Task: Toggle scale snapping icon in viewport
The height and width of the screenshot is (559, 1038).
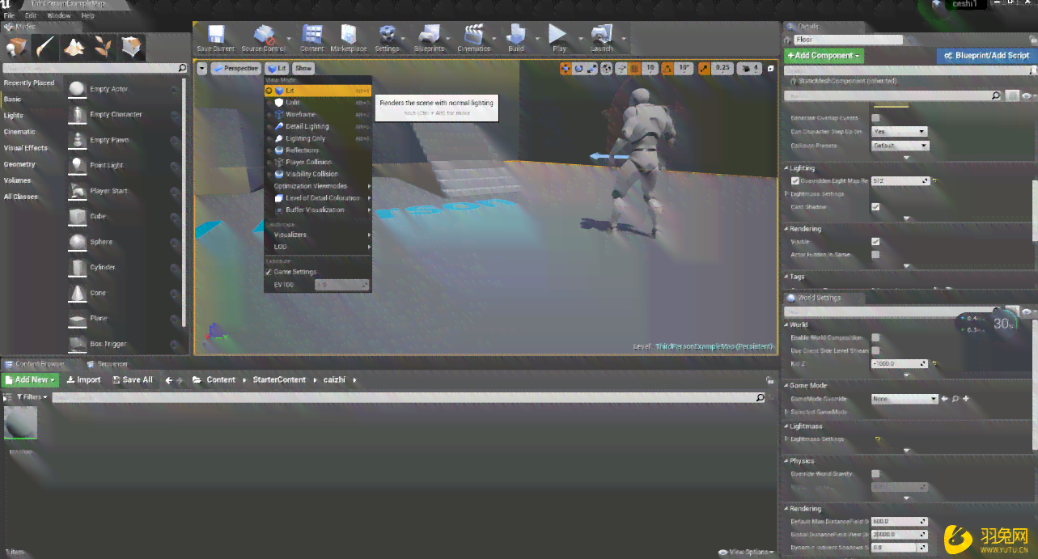Action: pyautogui.click(x=705, y=69)
